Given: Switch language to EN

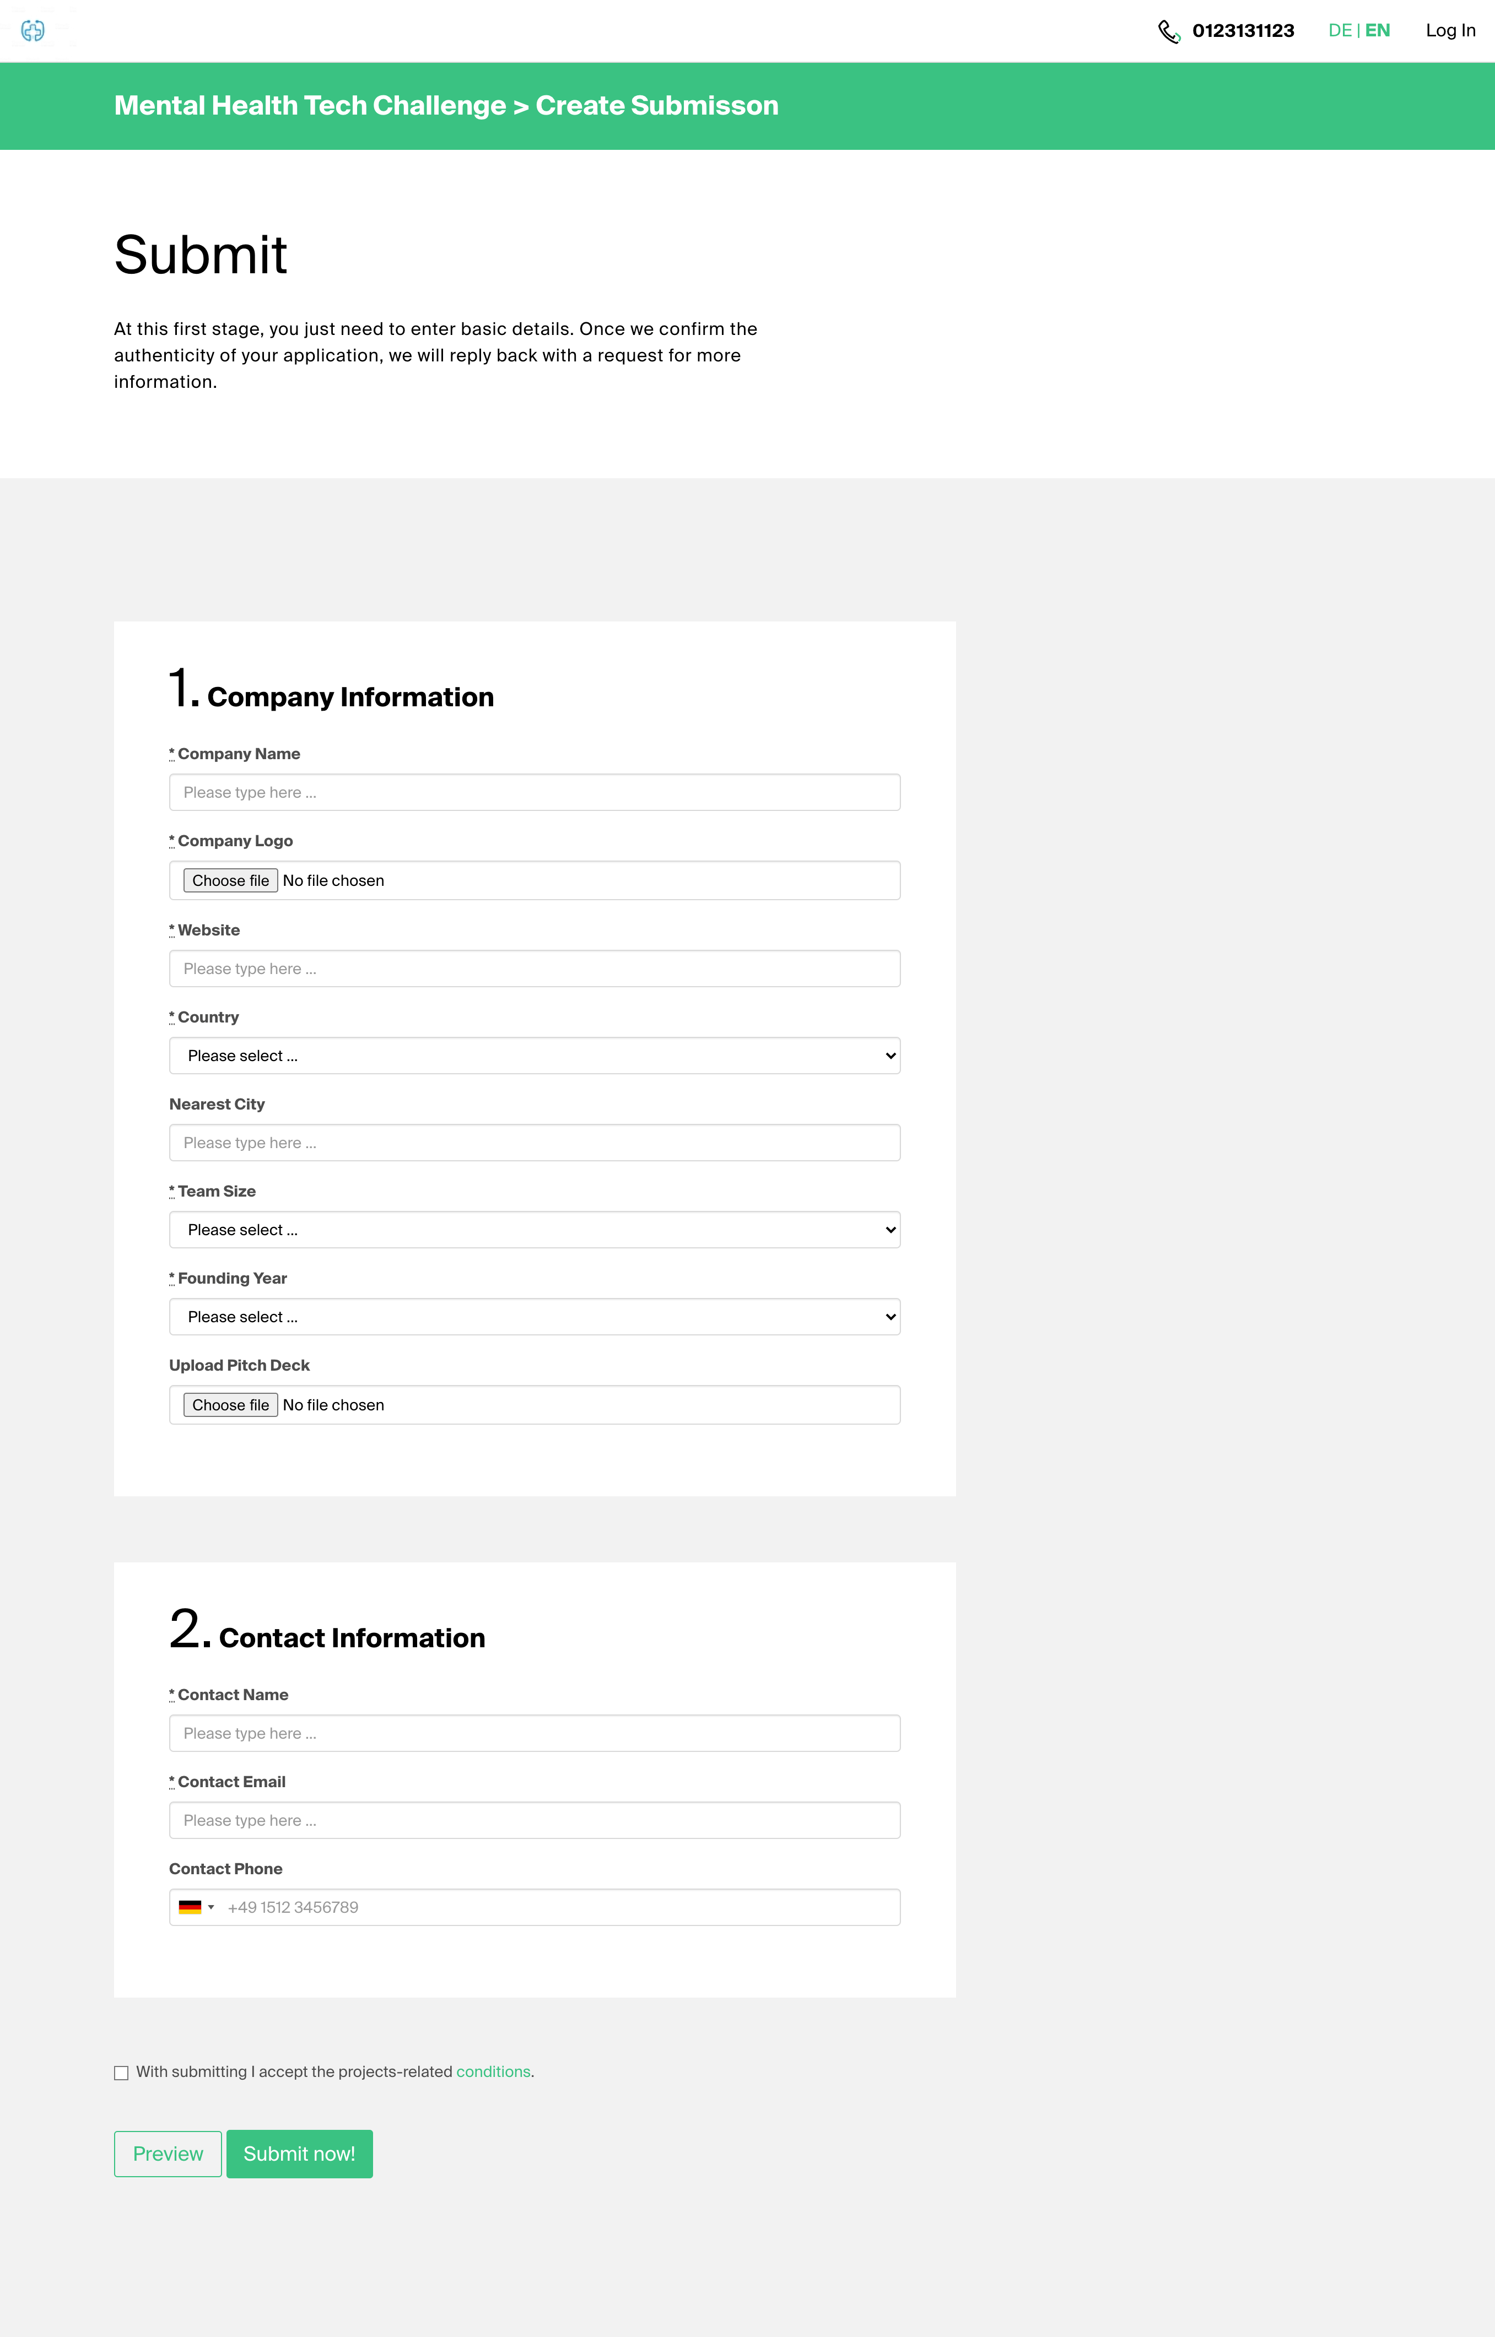Looking at the screenshot, I should 1377,30.
